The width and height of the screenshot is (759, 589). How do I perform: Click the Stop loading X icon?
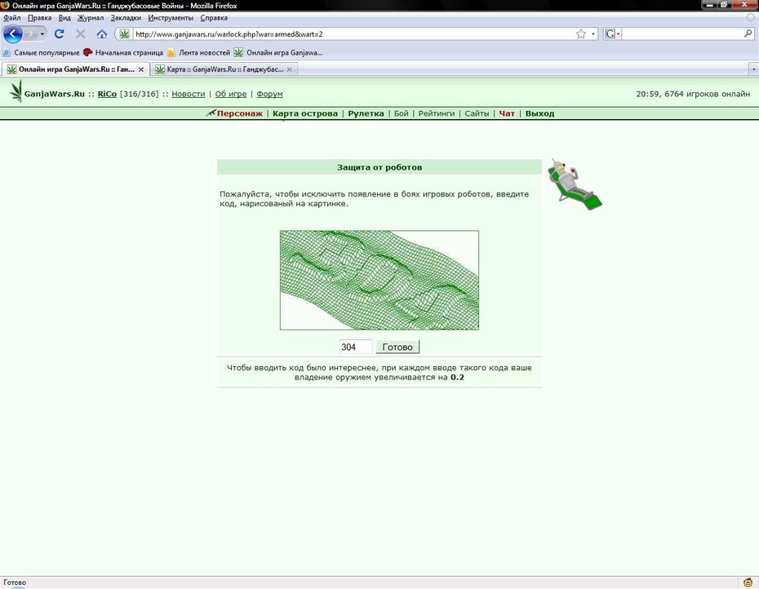pos(80,34)
